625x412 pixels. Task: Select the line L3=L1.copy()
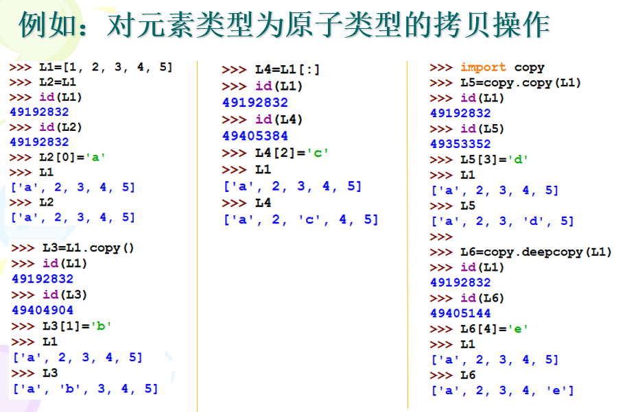click(65, 247)
